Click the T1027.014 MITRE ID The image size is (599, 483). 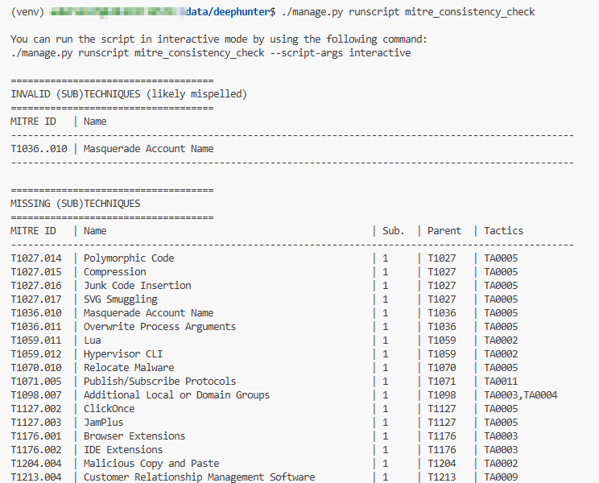point(36,258)
